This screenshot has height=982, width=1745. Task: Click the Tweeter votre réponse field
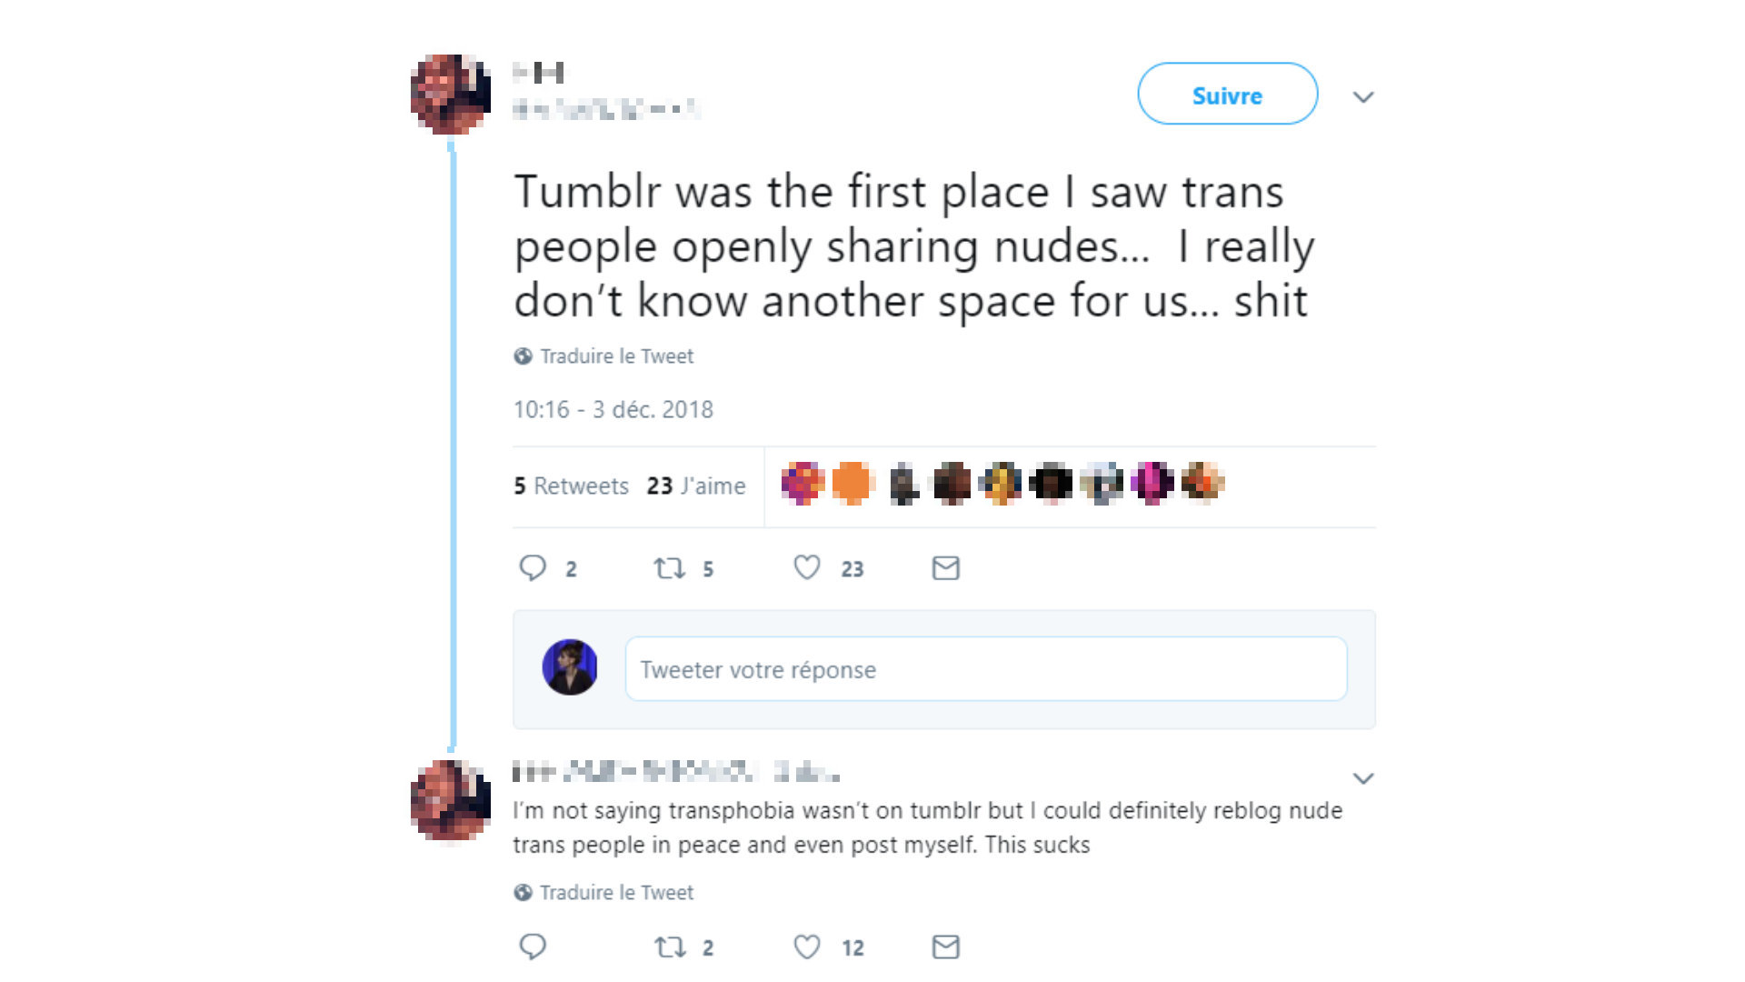pos(985,669)
